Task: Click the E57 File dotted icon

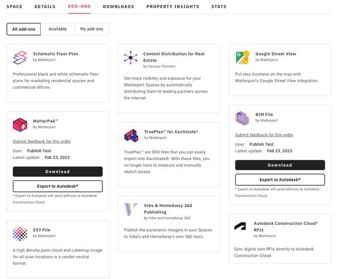Action: pos(20,234)
